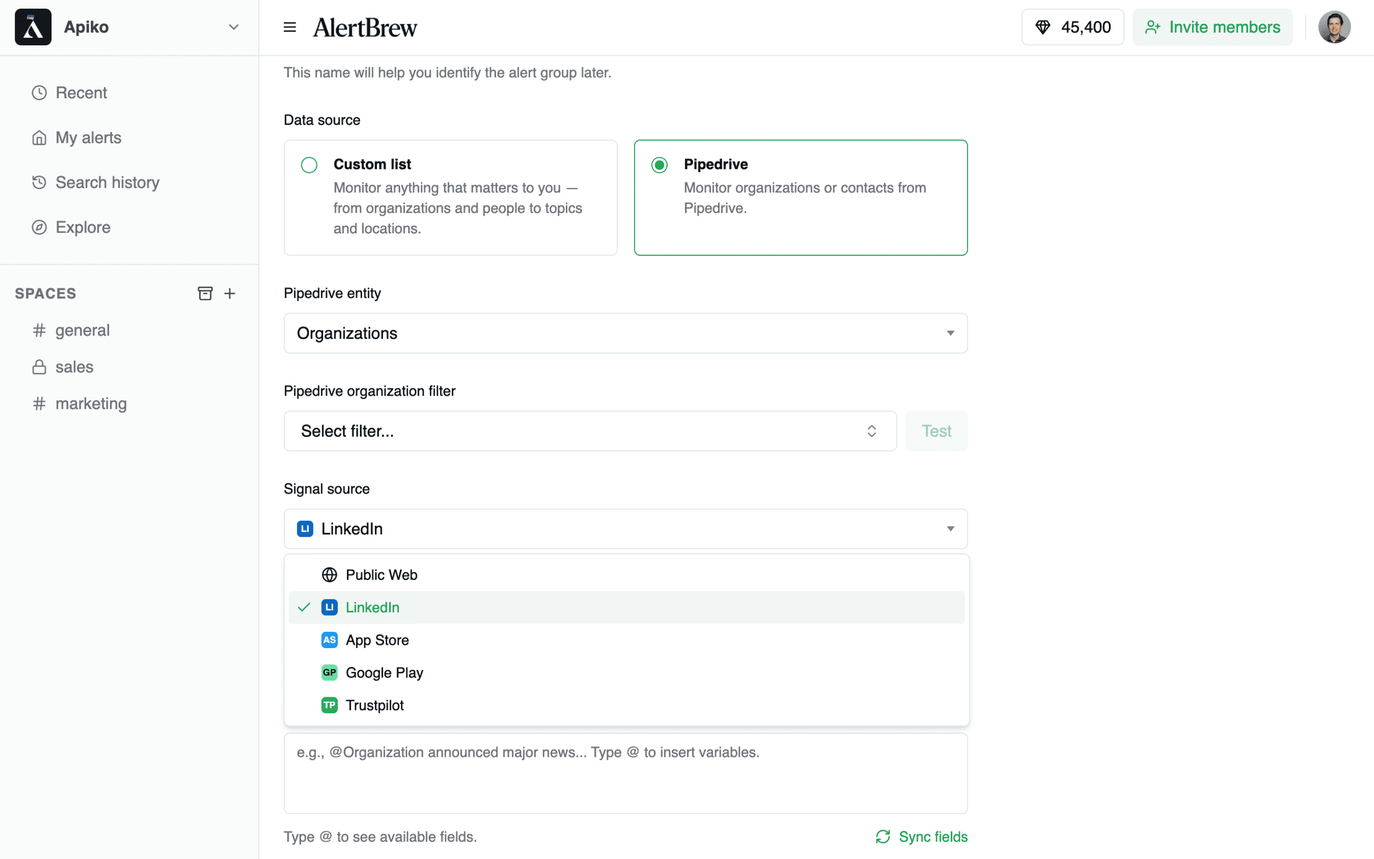
Task: Select the Custom list data source radio
Action: (309, 165)
